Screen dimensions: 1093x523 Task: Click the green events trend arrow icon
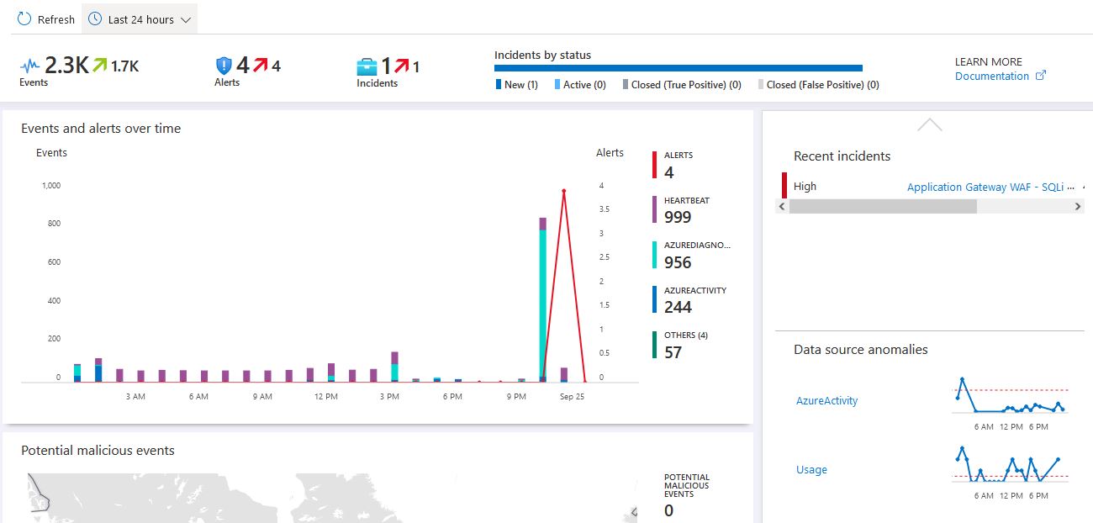click(x=100, y=65)
